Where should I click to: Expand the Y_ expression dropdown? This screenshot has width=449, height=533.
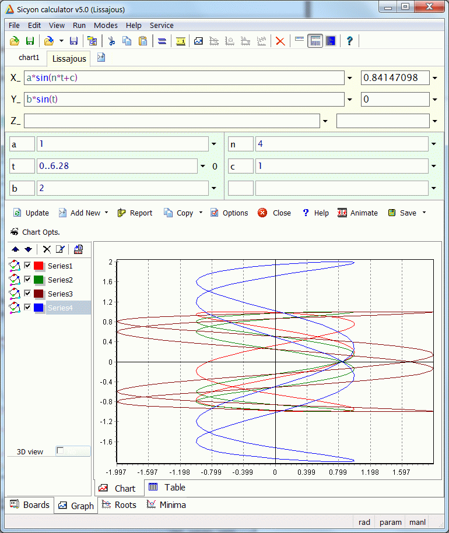point(350,100)
